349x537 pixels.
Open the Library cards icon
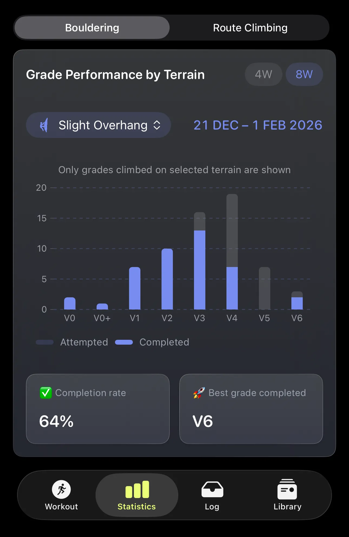(x=287, y=489)
